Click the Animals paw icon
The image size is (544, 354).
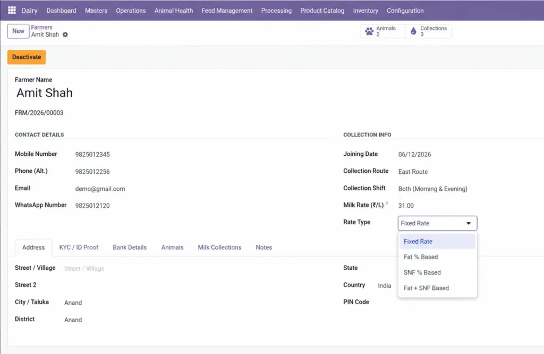369,31
